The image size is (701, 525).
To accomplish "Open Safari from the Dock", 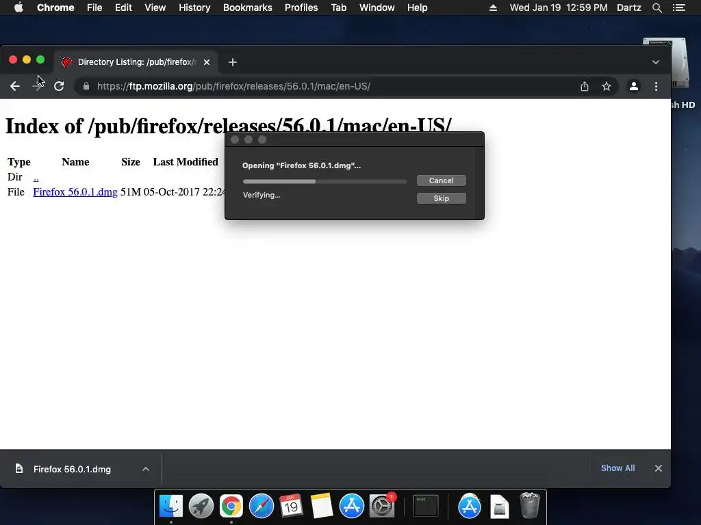I will [x=261, y=507].
